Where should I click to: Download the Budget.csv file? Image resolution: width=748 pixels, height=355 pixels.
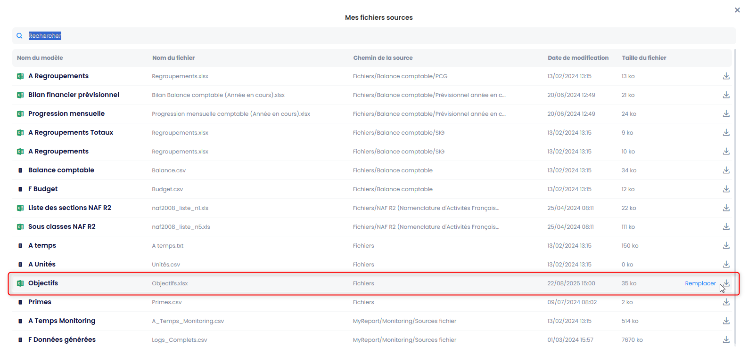pyautogui.click(x=726, y=189)
